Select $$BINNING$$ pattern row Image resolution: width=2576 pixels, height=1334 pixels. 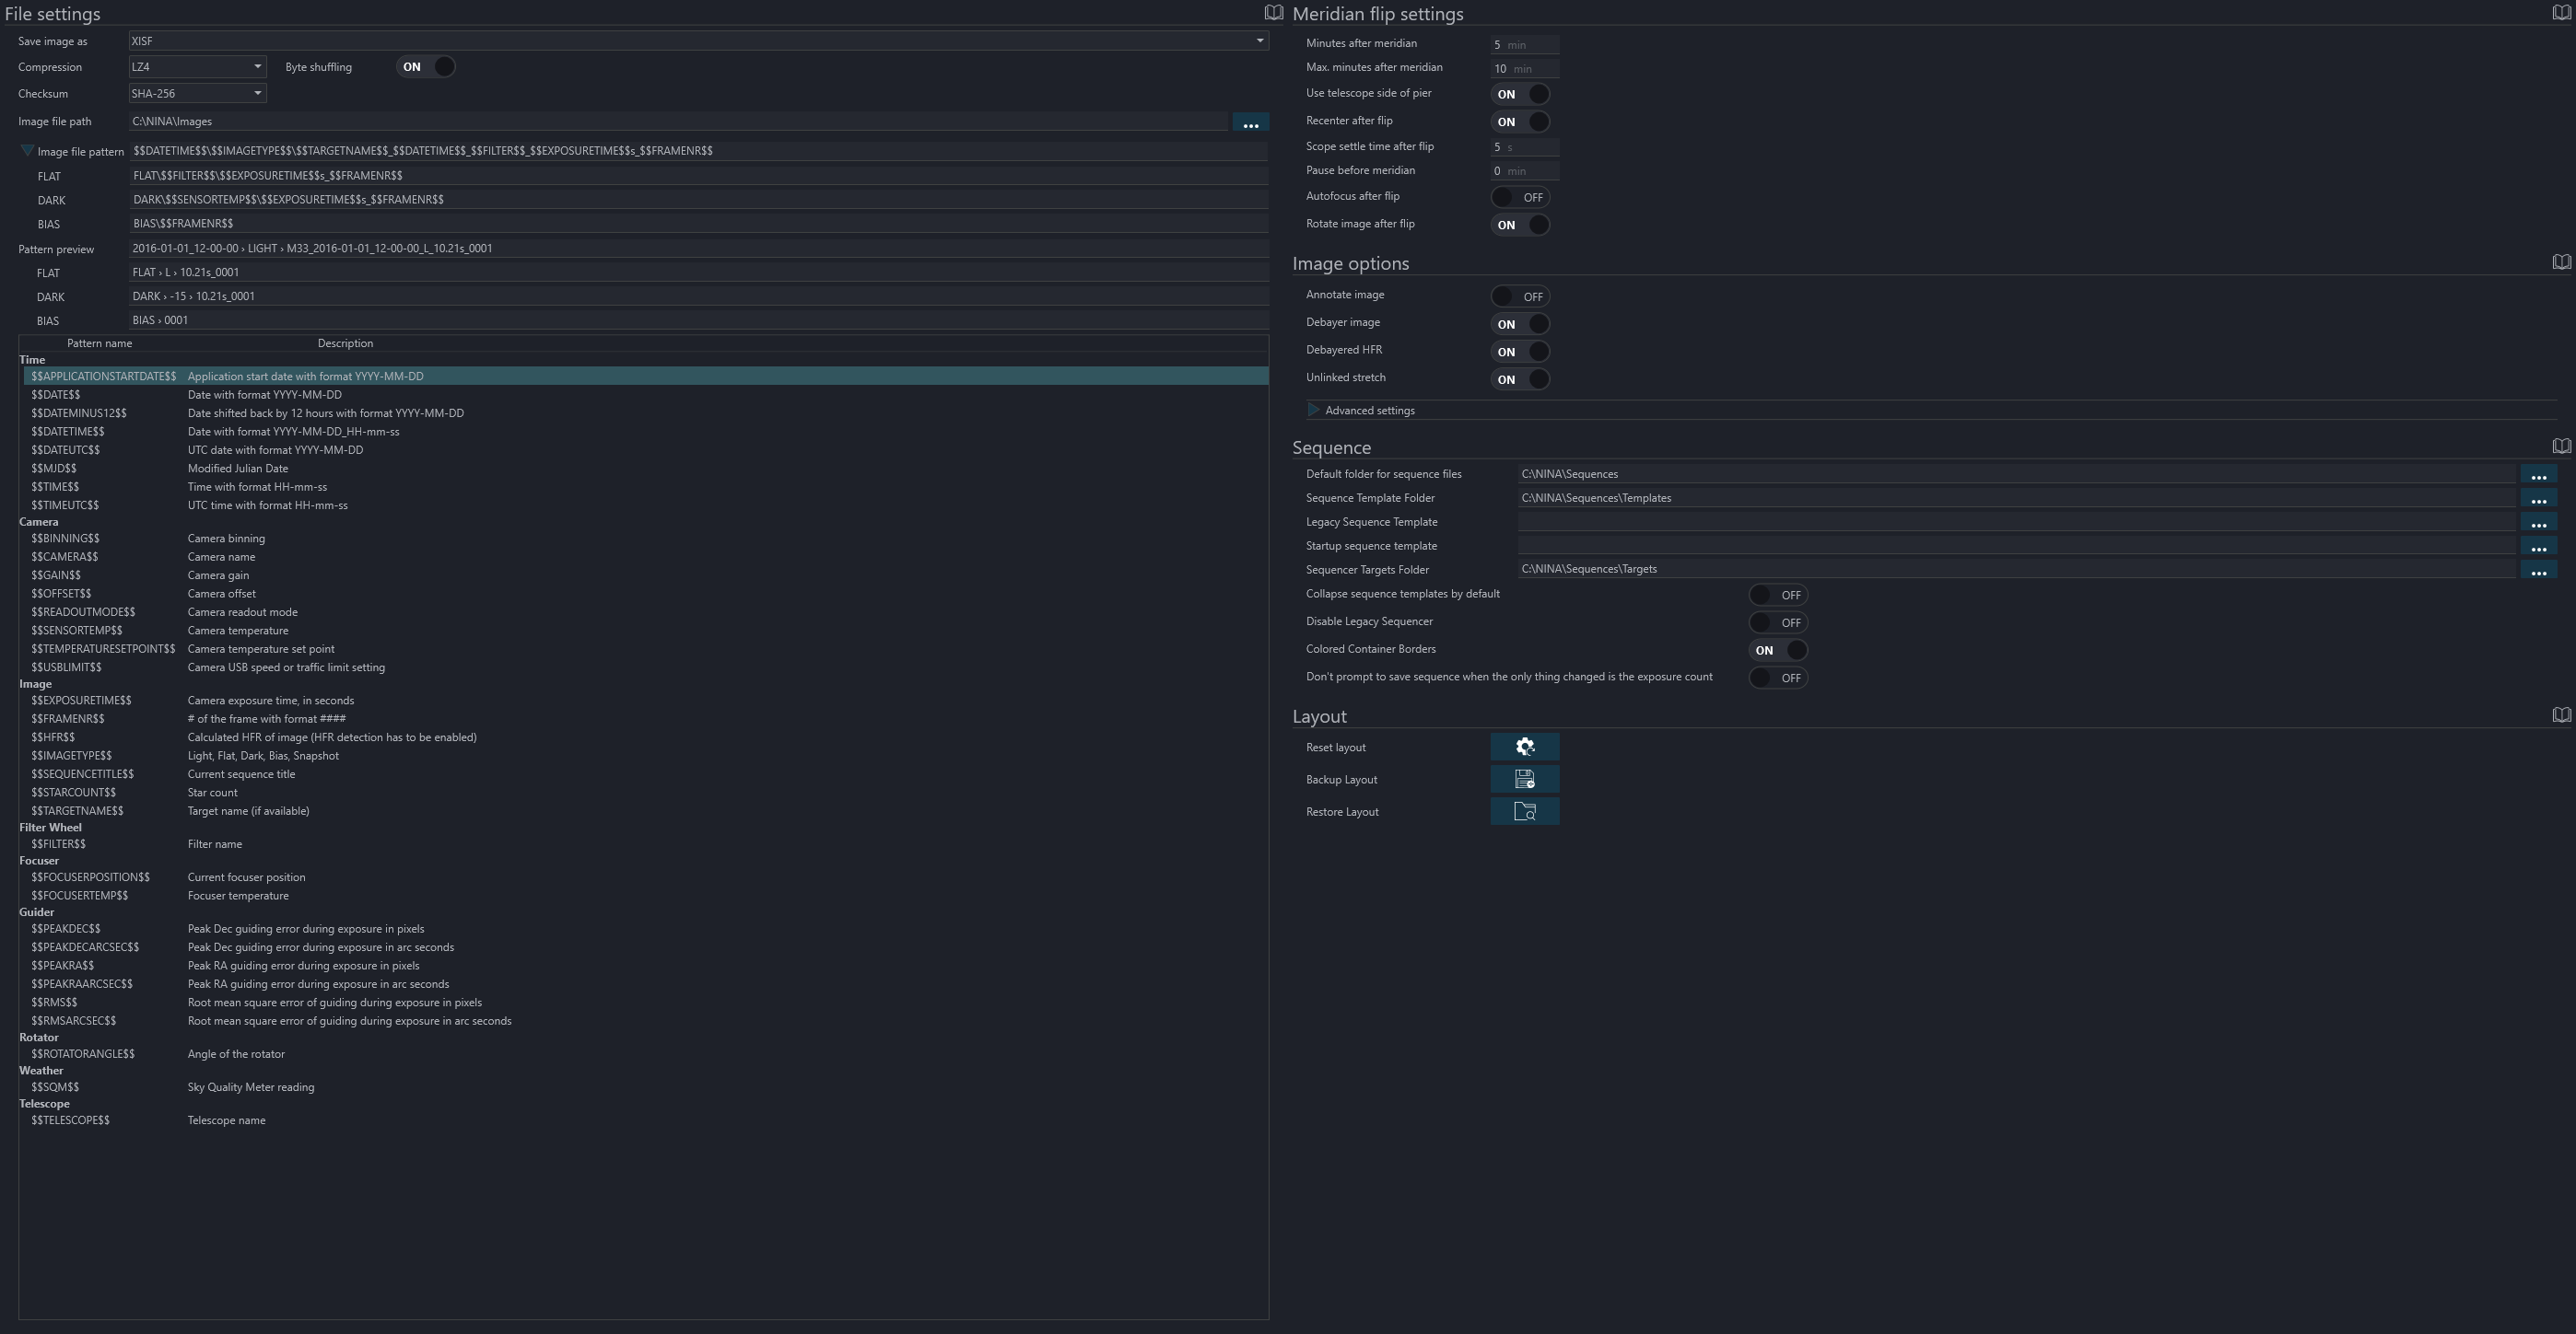click(x=646, y=539)
